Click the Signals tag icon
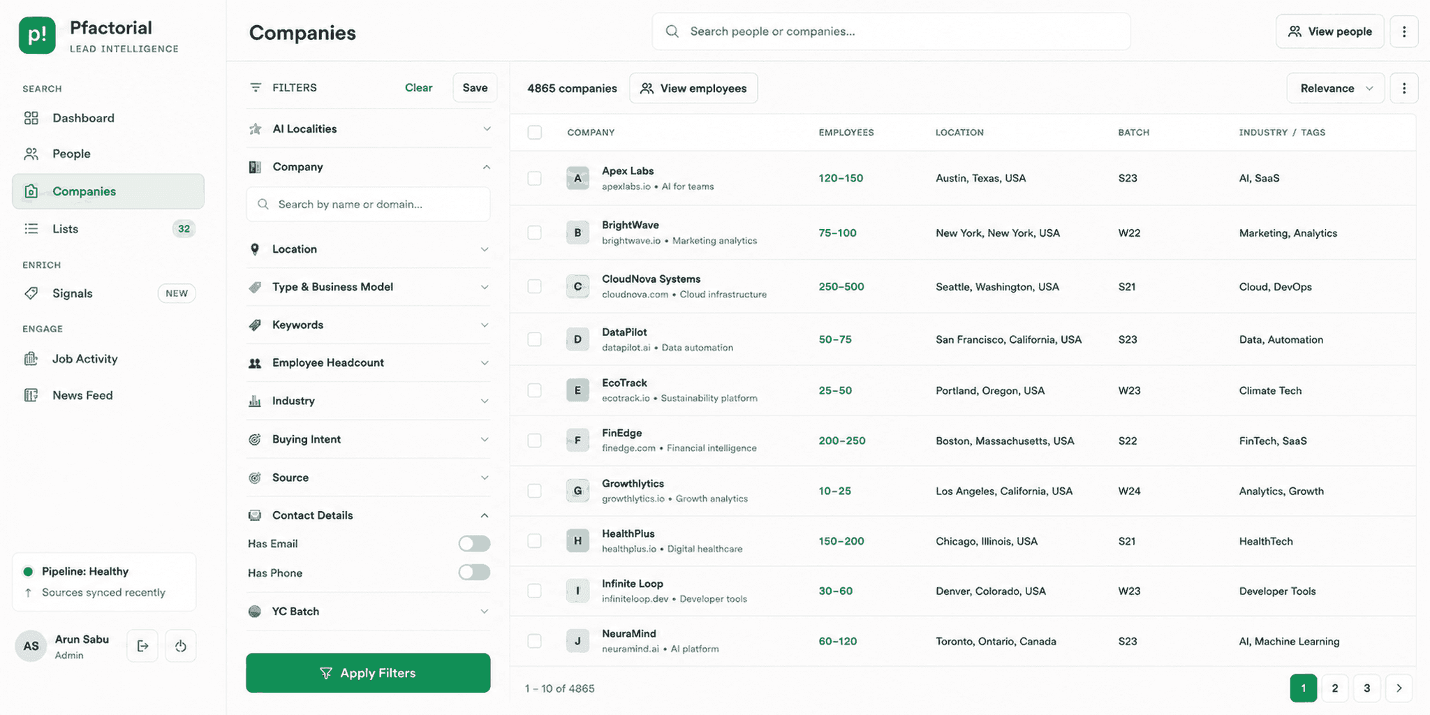 pyautogui.click(x=31, y=293)
